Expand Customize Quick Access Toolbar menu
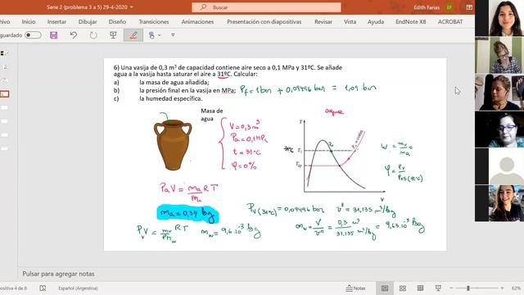The height and width of the screenshot is (295, 524). [173, 34]
